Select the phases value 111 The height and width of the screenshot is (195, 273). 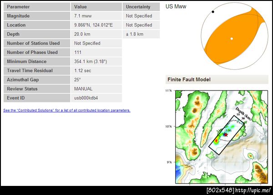coord(78,52)
